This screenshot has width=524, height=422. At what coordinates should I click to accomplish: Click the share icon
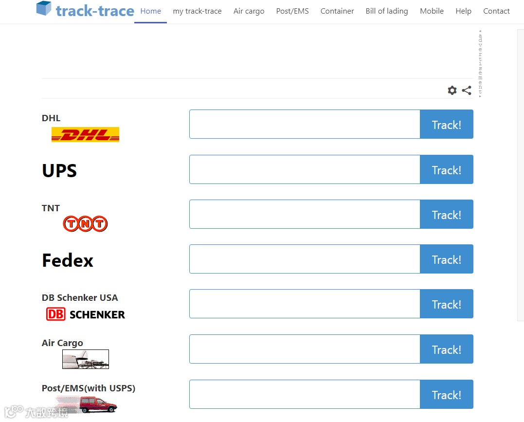[467, 90]
